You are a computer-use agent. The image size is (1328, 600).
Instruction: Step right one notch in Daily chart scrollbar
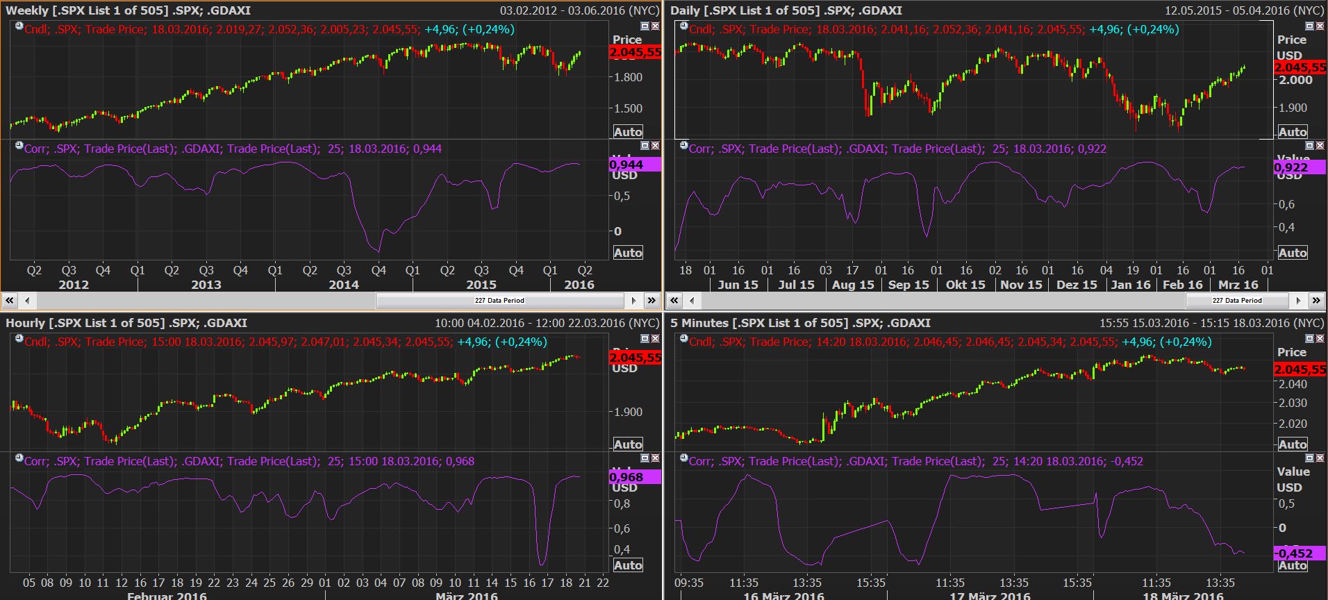point(1298,301)
